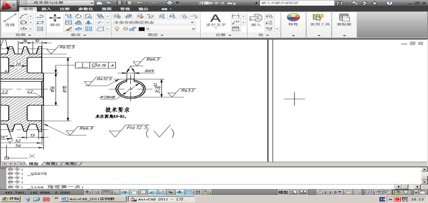
Task: Toggle the layer lightbulb on/off icon
Action: (x=117, y=29)
